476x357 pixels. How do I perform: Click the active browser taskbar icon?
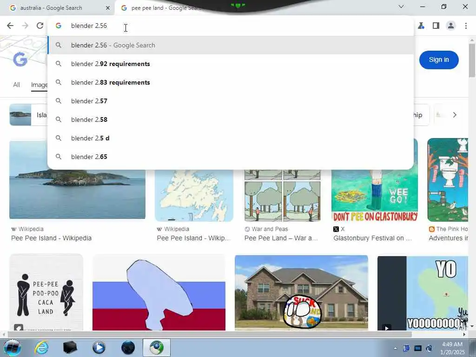point(157,348)
